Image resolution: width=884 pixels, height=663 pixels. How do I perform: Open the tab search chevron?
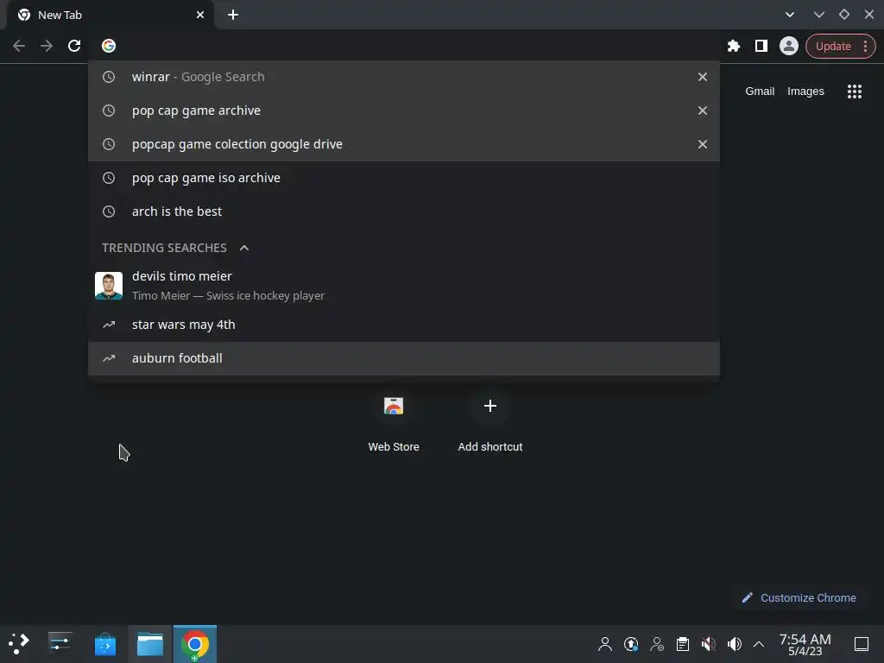click(790, 15)
